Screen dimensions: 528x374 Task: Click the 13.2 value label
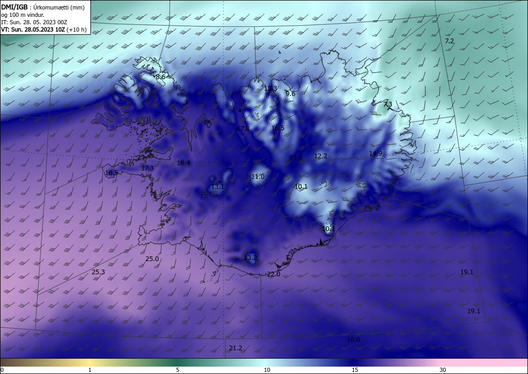250,258
